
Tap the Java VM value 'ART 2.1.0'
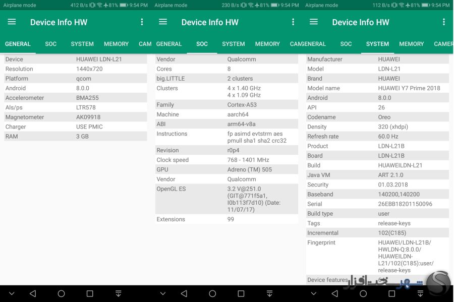click(390, 175)
